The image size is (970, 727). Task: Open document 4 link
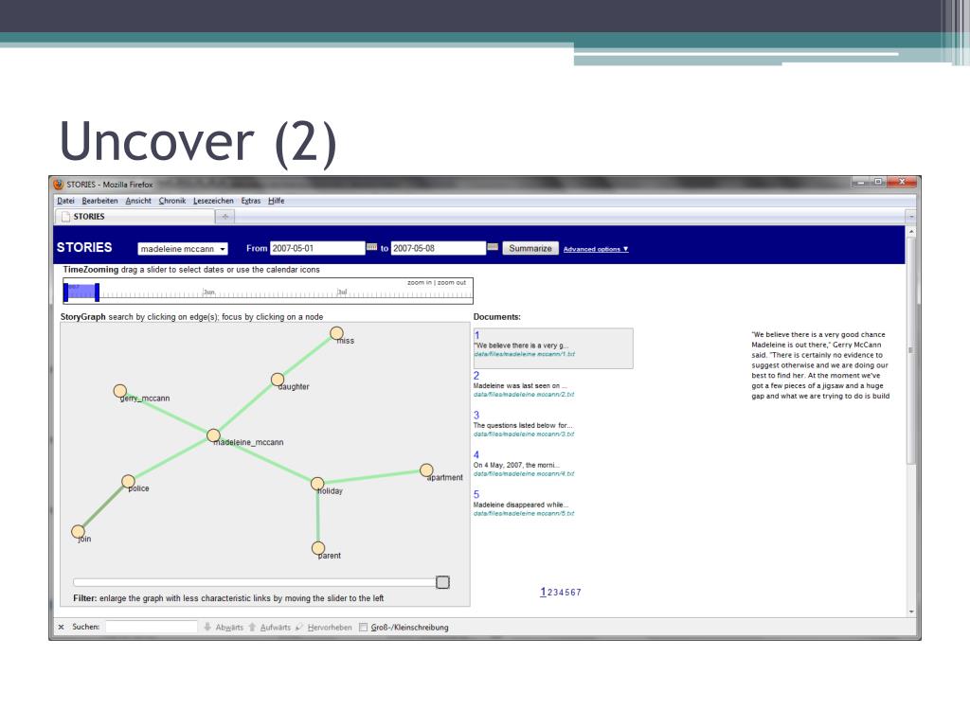coord(476,454)
